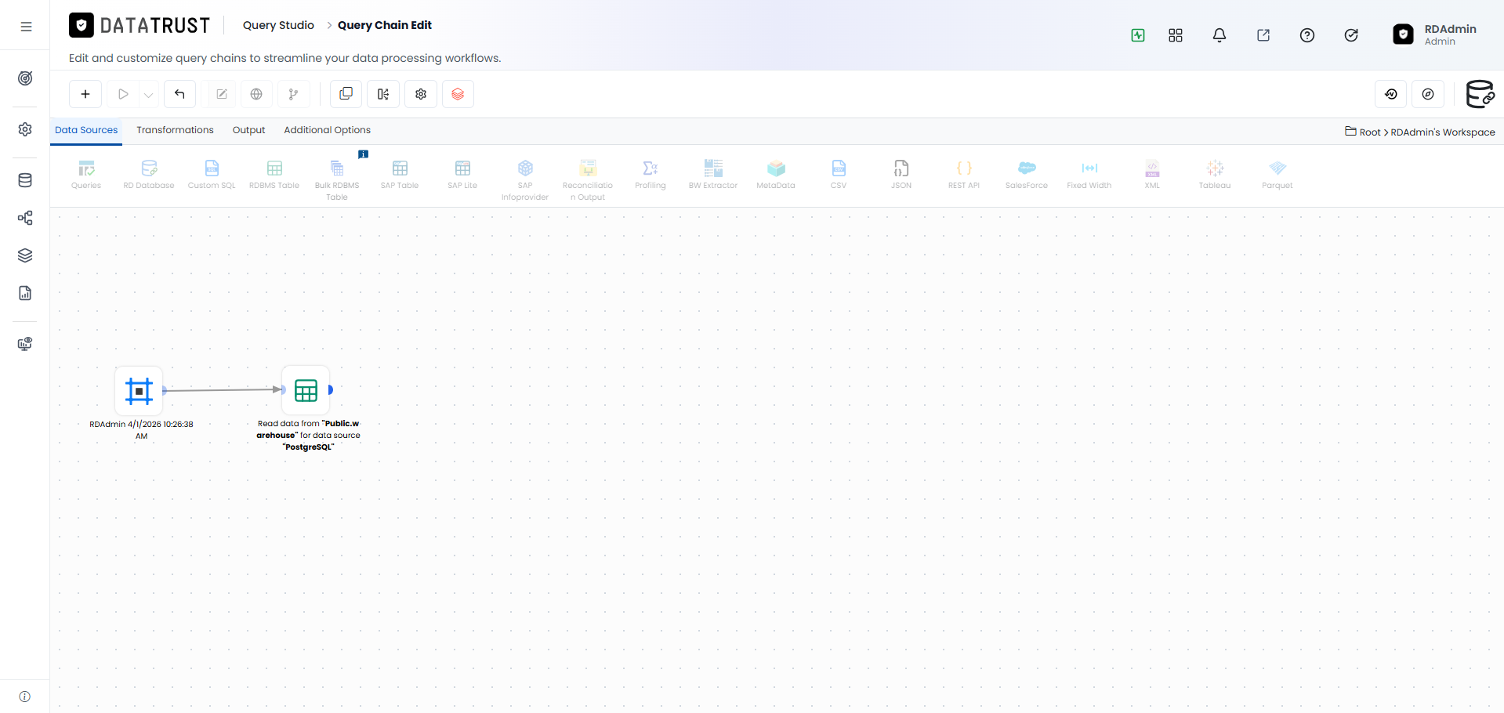1504x713 pixels.
Task: Select the Parquet source icon
Action: (1277, 175)
